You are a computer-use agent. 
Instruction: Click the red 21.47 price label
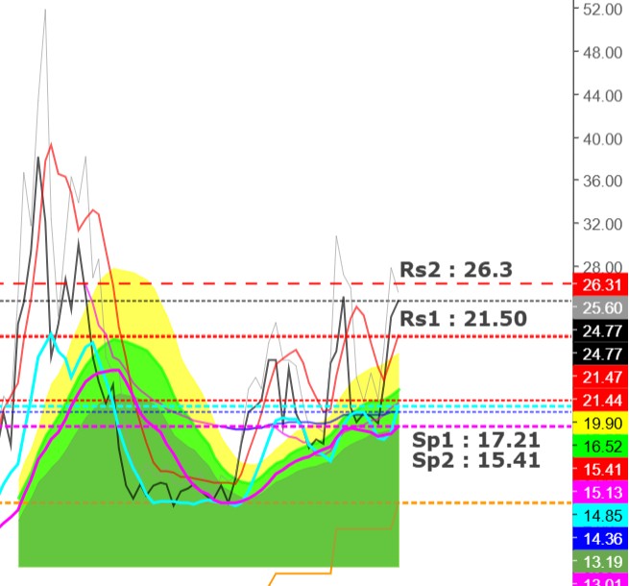[599, 378]
